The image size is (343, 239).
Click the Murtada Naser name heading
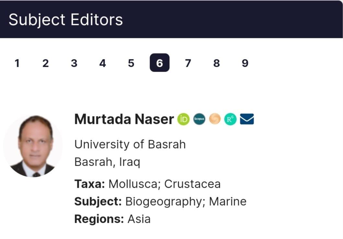[124, 119]
